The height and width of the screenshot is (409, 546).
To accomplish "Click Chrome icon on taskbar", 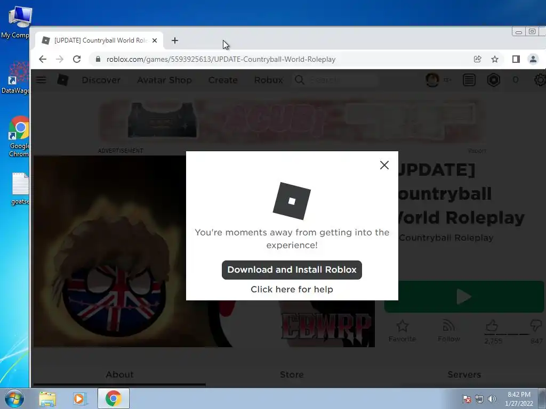I will pos(114,398).
